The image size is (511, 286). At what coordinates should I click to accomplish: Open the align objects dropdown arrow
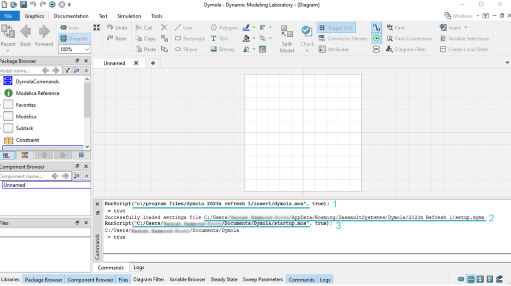tap(270, 28)
